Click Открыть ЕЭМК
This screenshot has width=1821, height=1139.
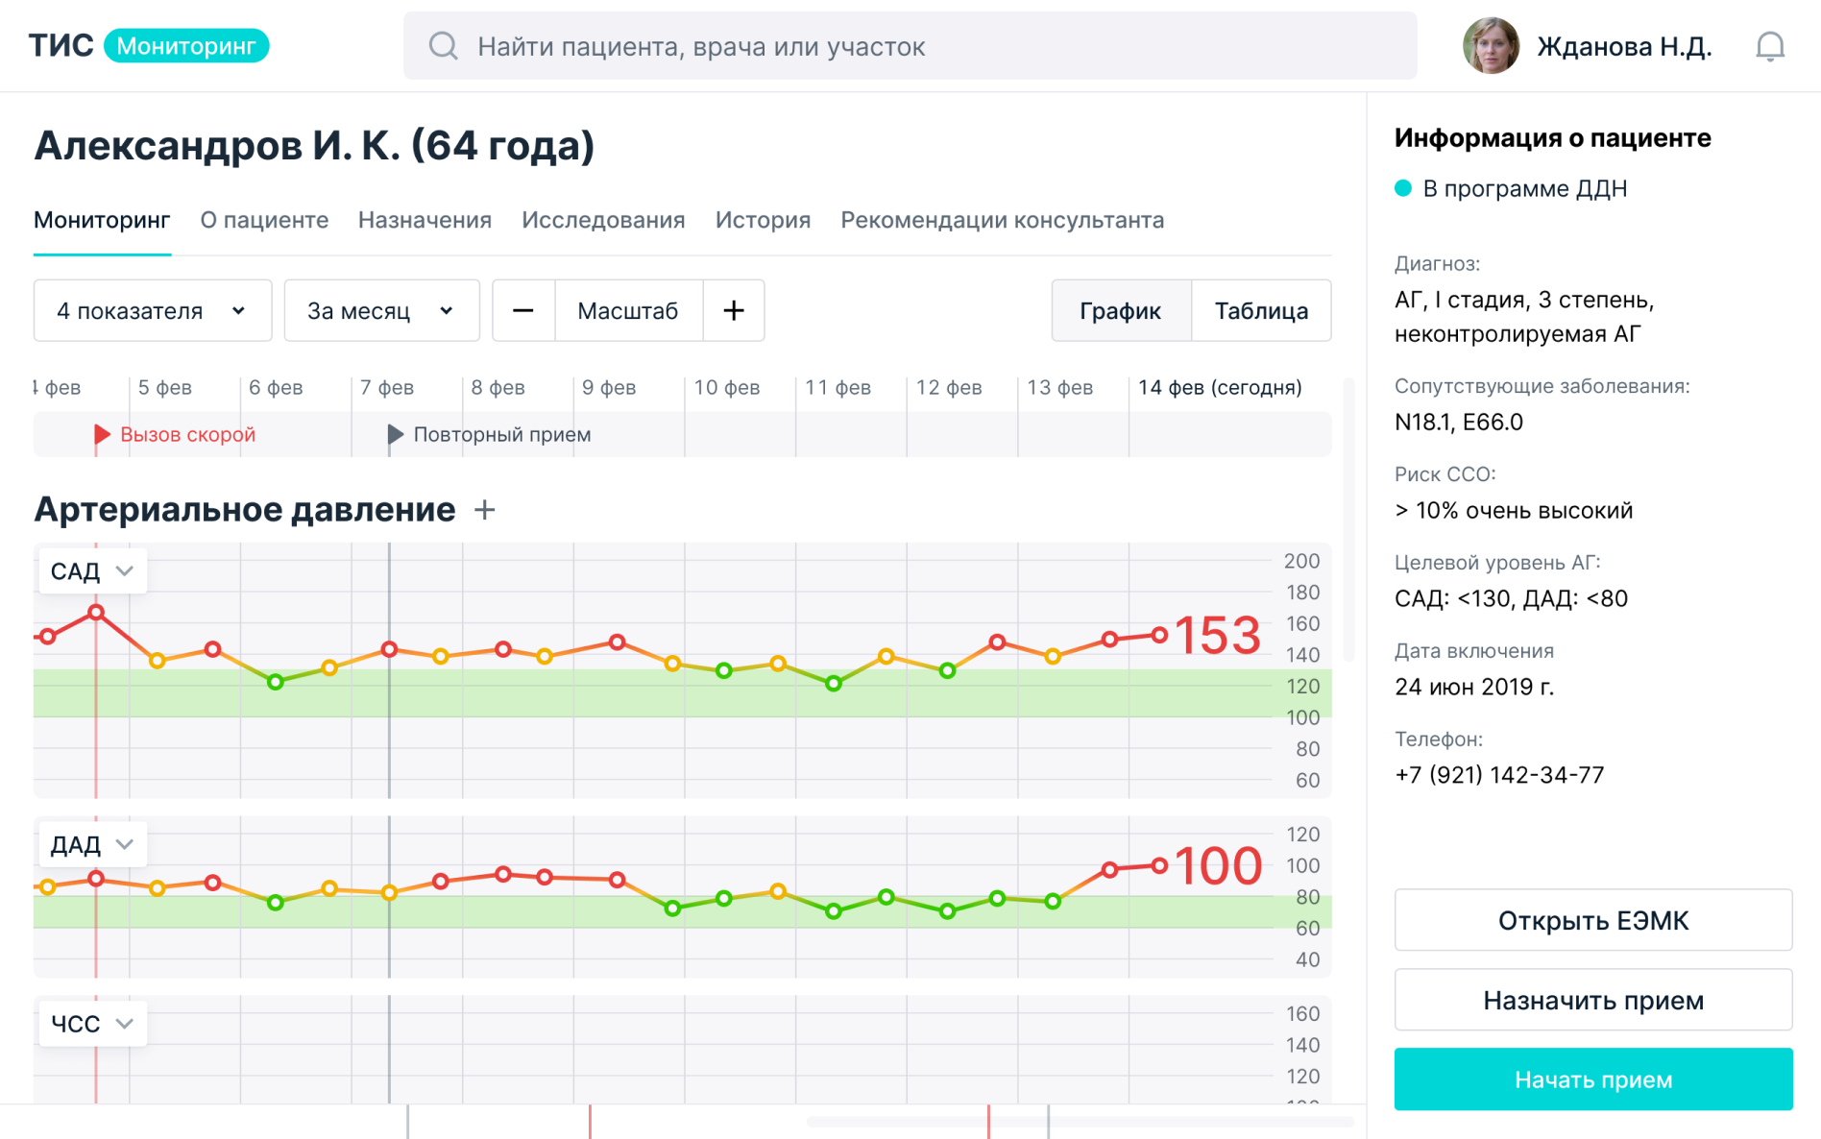coord(1592,920)
